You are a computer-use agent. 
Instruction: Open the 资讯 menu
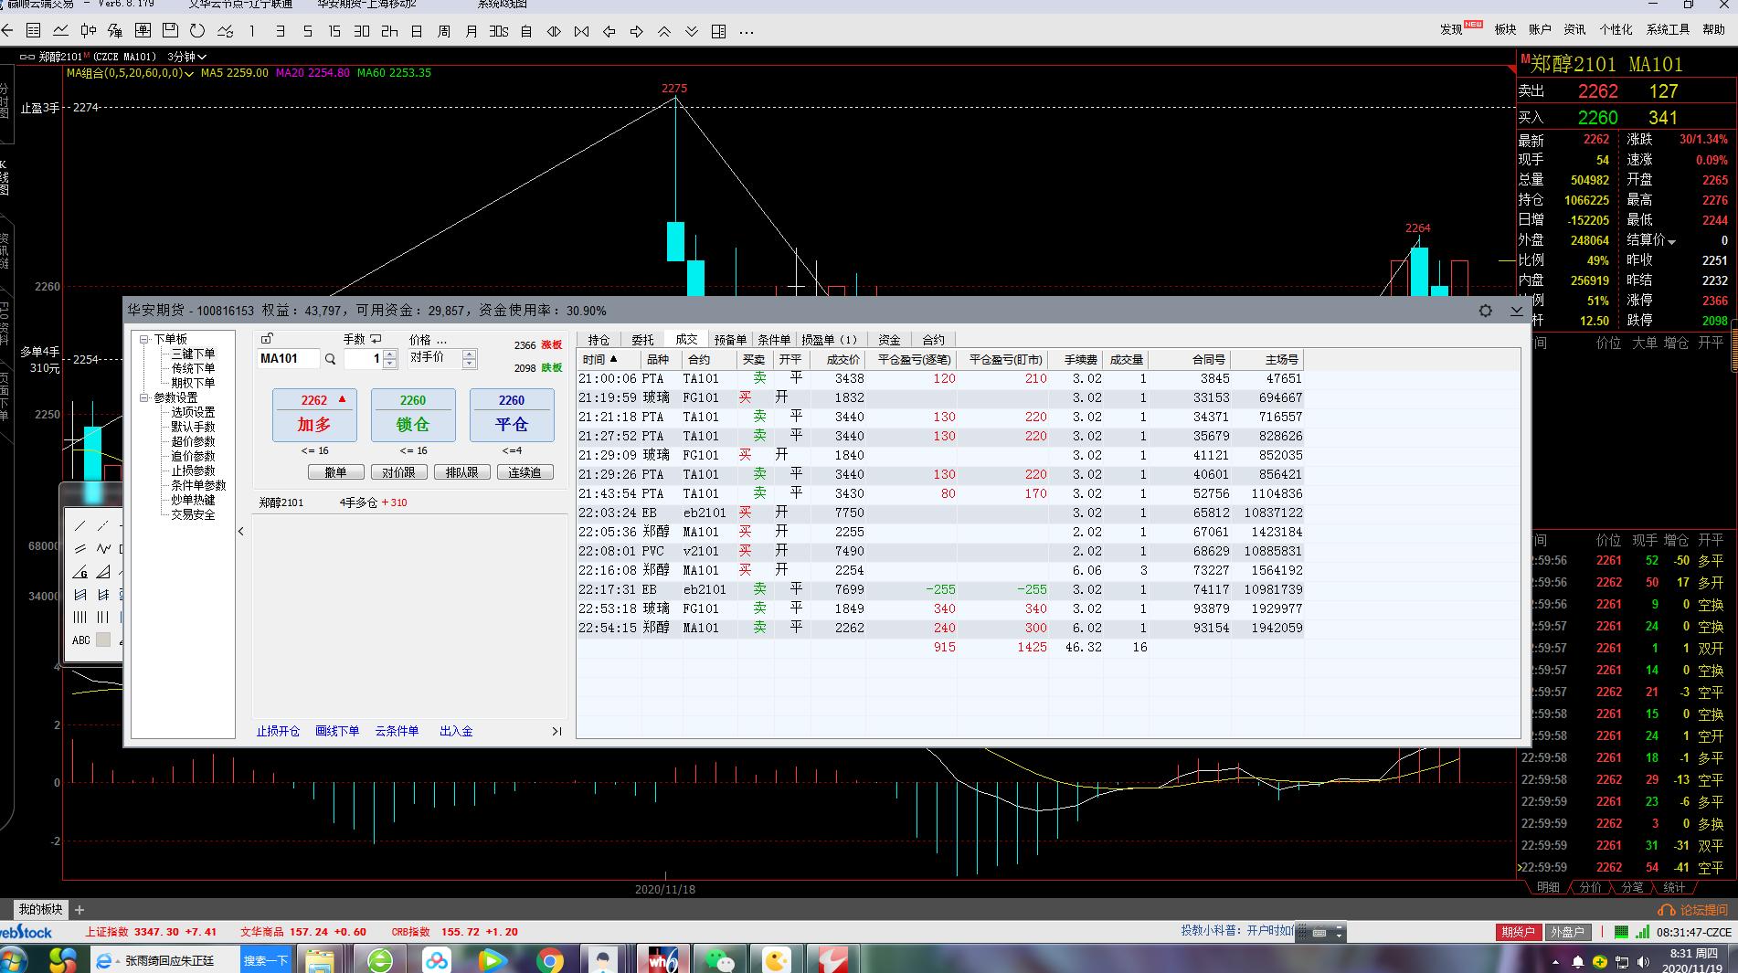tap(1574, 29)
